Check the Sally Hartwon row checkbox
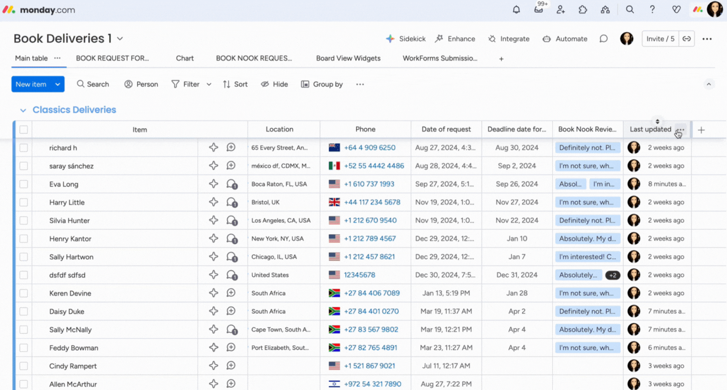The height and width of the screenshot is (390, 727). point(24,257)
